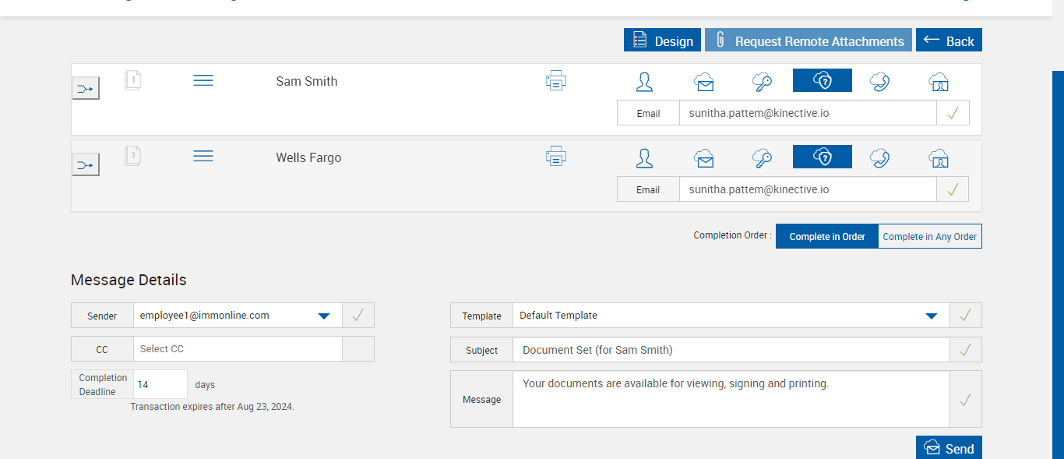1064x459 pixels.
Task: Select the cloud key icon for Wells Fargo
Action: (762, 158)
